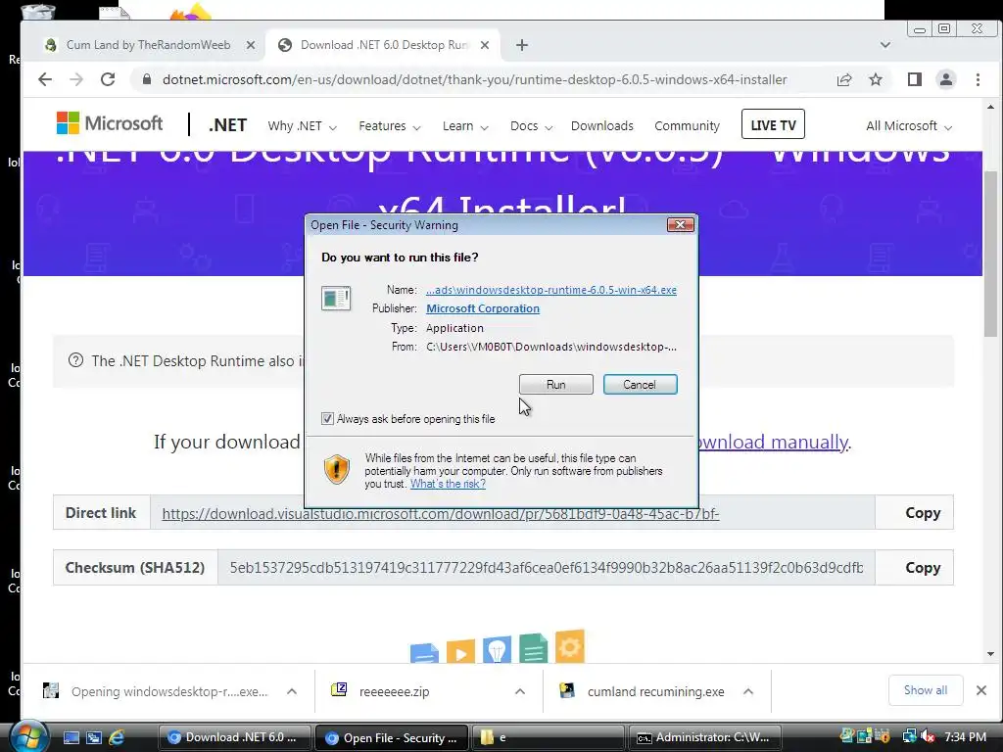This screenshot has height=752, width=1003.
Task: Click the Microsoft Corporation publisher link
Action: coord(483,308)
